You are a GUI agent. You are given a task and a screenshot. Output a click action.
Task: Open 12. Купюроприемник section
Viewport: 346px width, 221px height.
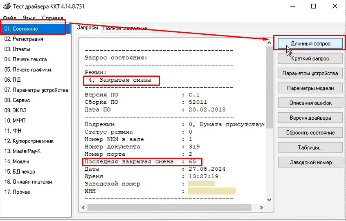point(36,141)
